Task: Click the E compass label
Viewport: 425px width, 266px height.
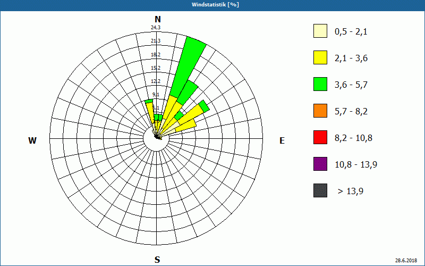Action: [x=282, y=140]
